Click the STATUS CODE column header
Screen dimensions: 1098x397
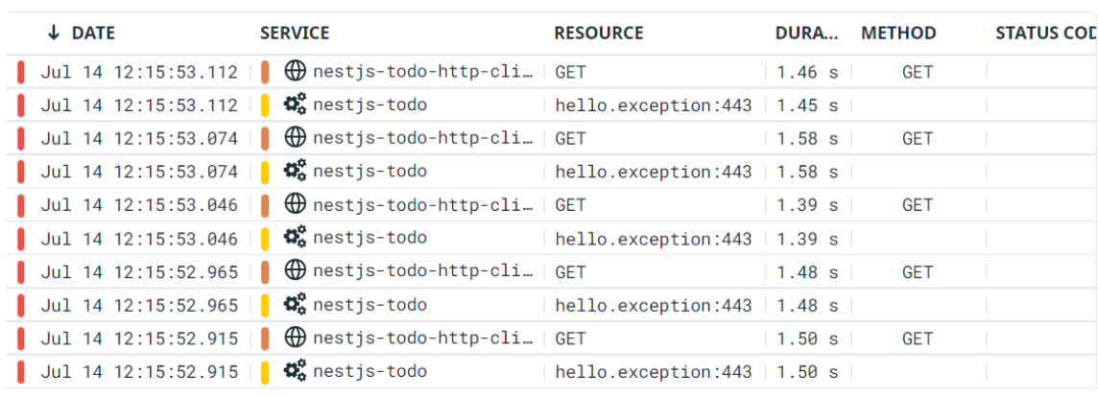(1046, 33)
